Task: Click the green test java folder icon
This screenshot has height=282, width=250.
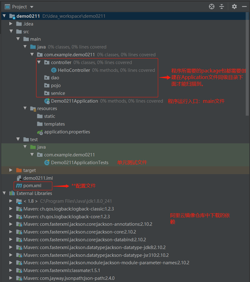Action: (x=32, y=147)
